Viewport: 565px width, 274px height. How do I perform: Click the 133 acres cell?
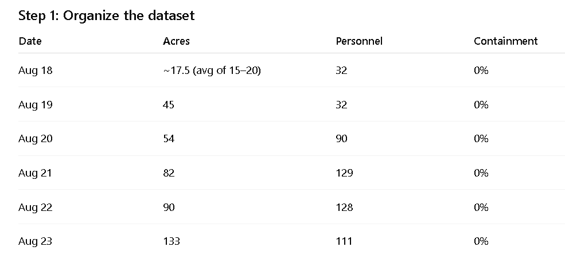click(171, 241)
